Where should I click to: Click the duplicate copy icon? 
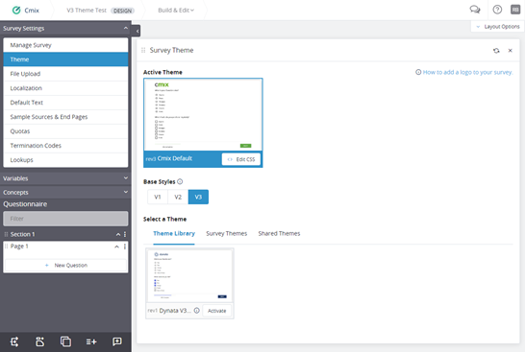[65, 341]
